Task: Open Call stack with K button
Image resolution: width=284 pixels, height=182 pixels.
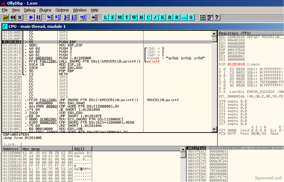Action: pyautogui.click(x=163, y=18)
